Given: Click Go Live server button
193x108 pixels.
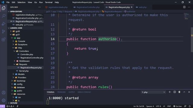Looking at the screenshot, I should [x=177, y=106].
